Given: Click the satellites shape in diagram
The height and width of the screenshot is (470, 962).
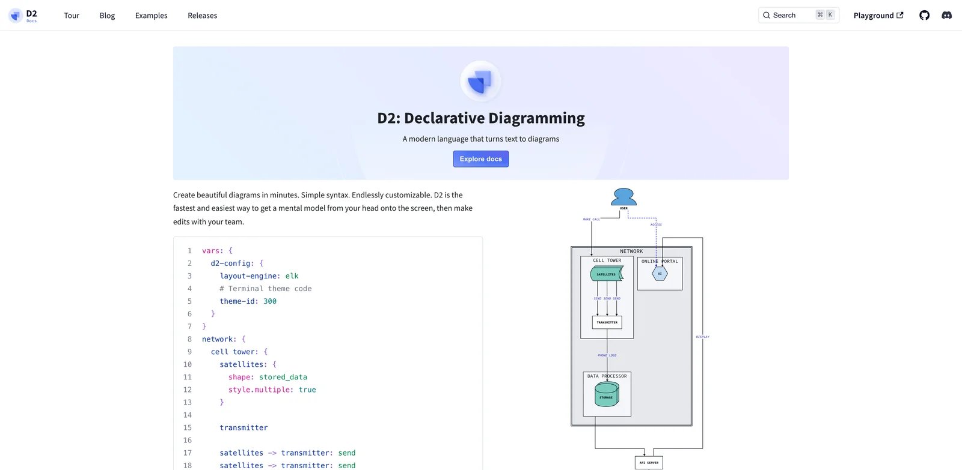Looking at the screenshot, I should click(x=607, y=274).
